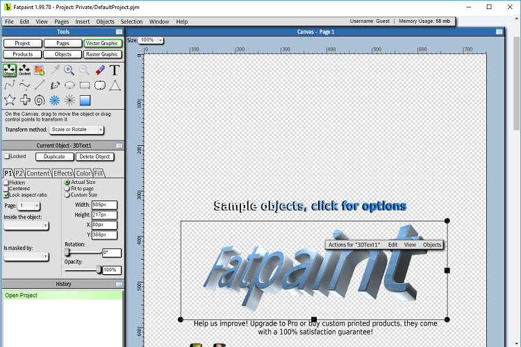521x347 pixels.
Task: Pick the star shape tool
Action: tap(10, 100)
